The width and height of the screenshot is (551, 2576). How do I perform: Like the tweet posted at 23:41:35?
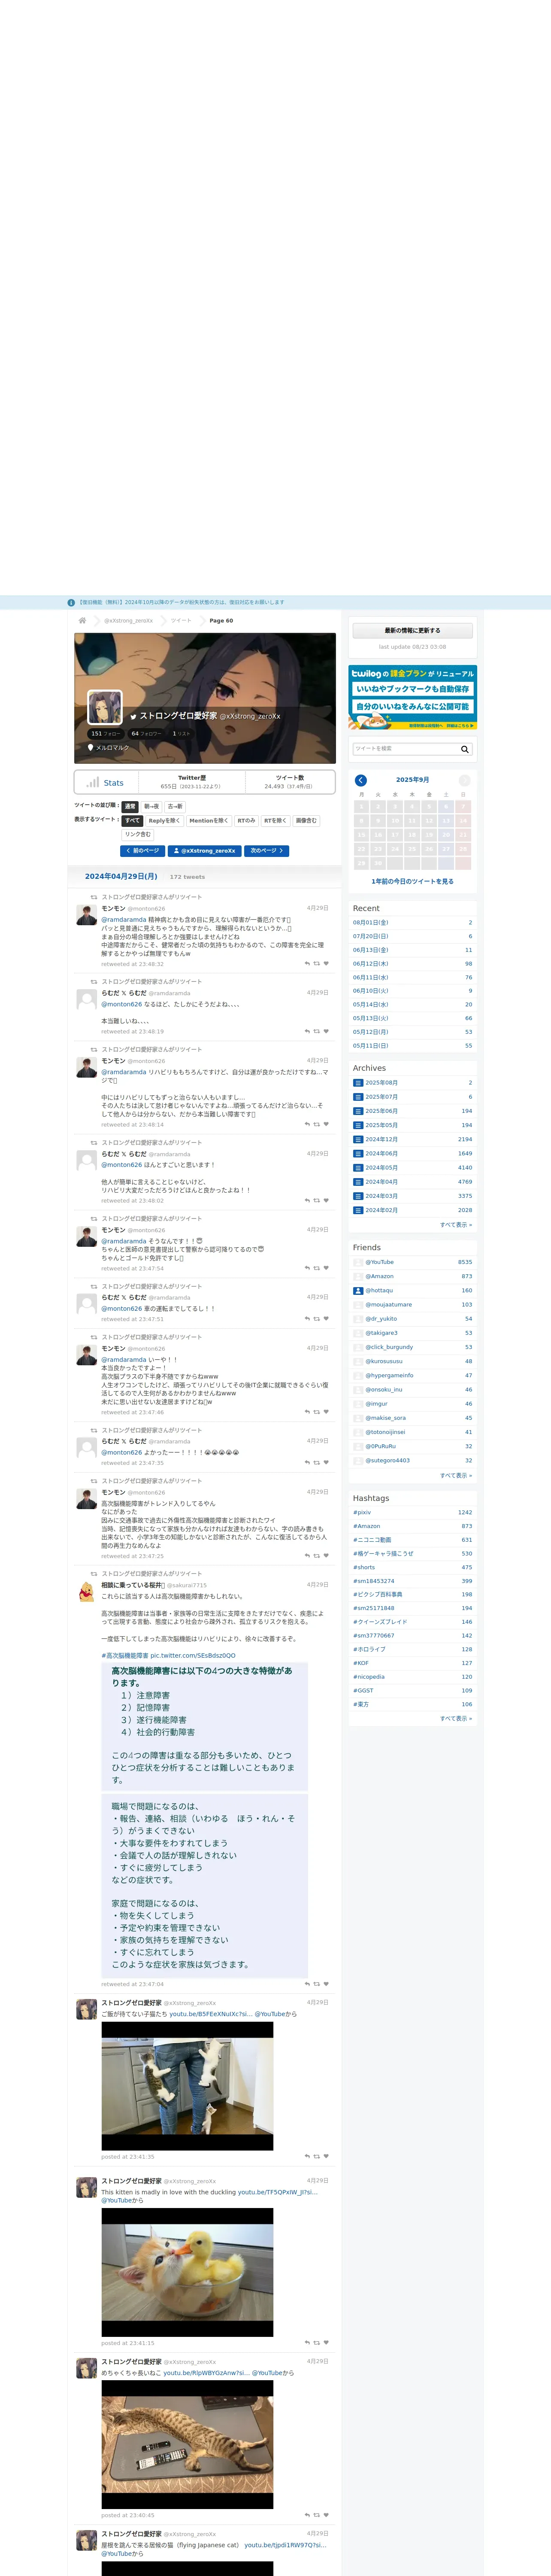tap(326, 2156)
